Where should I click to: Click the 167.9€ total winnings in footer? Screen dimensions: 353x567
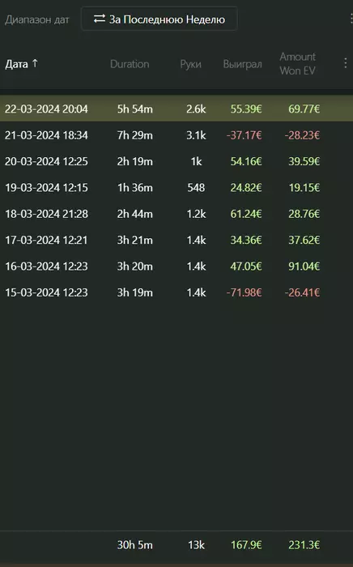point(246,544)
